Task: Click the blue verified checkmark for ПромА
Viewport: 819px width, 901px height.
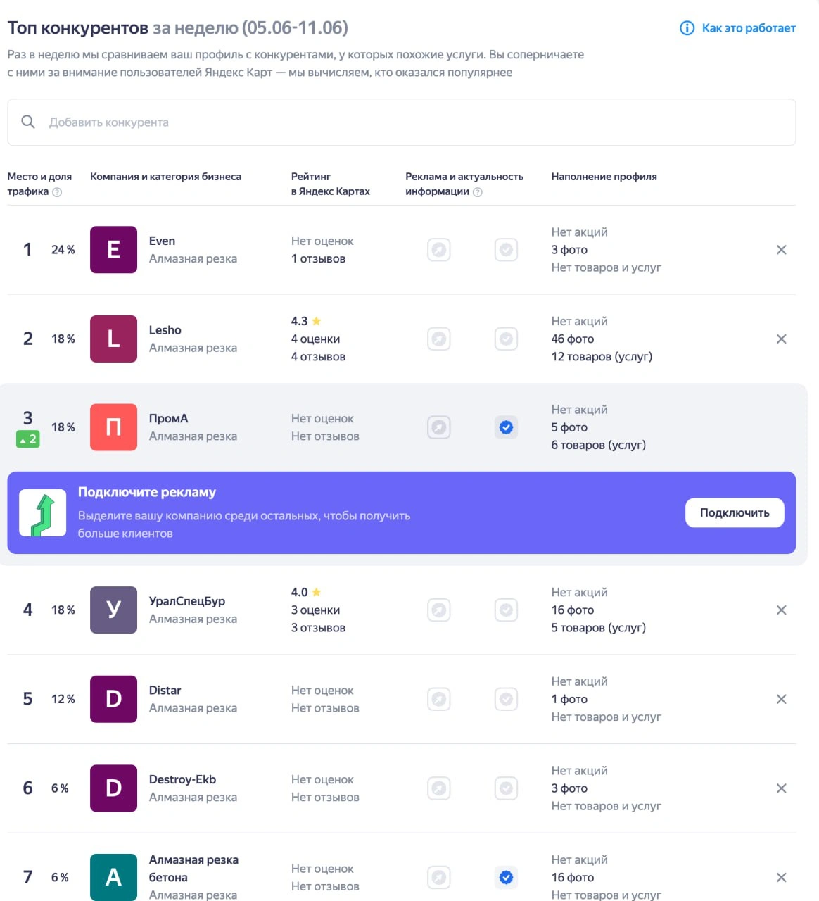Action: [506, 427]
